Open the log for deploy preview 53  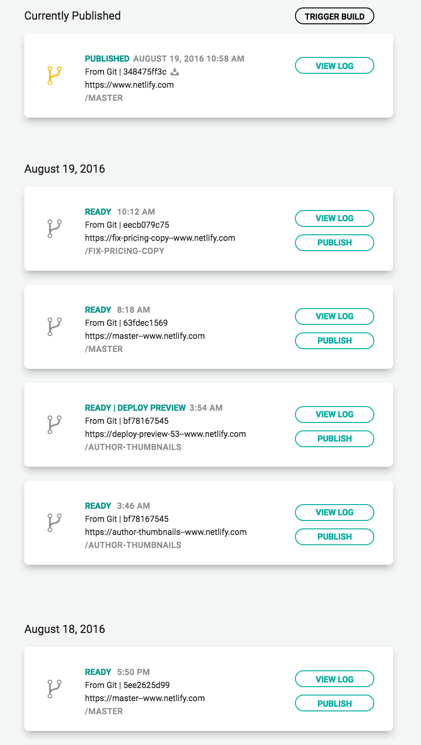(334, 415)
